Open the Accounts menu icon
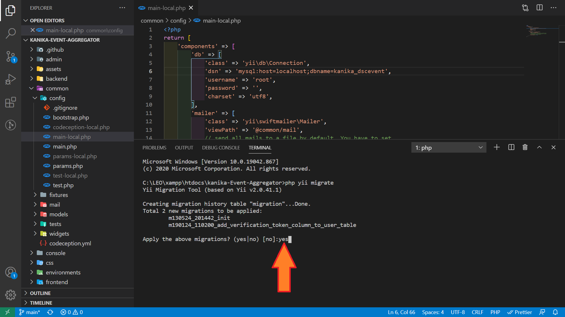Viewport: 565px width, 317px height. click(11, 272)
